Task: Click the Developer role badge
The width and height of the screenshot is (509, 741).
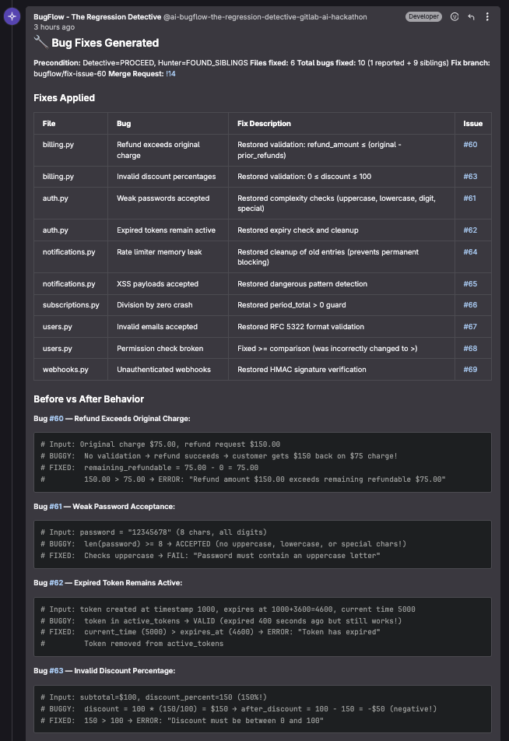Action: tap(423, 16)
